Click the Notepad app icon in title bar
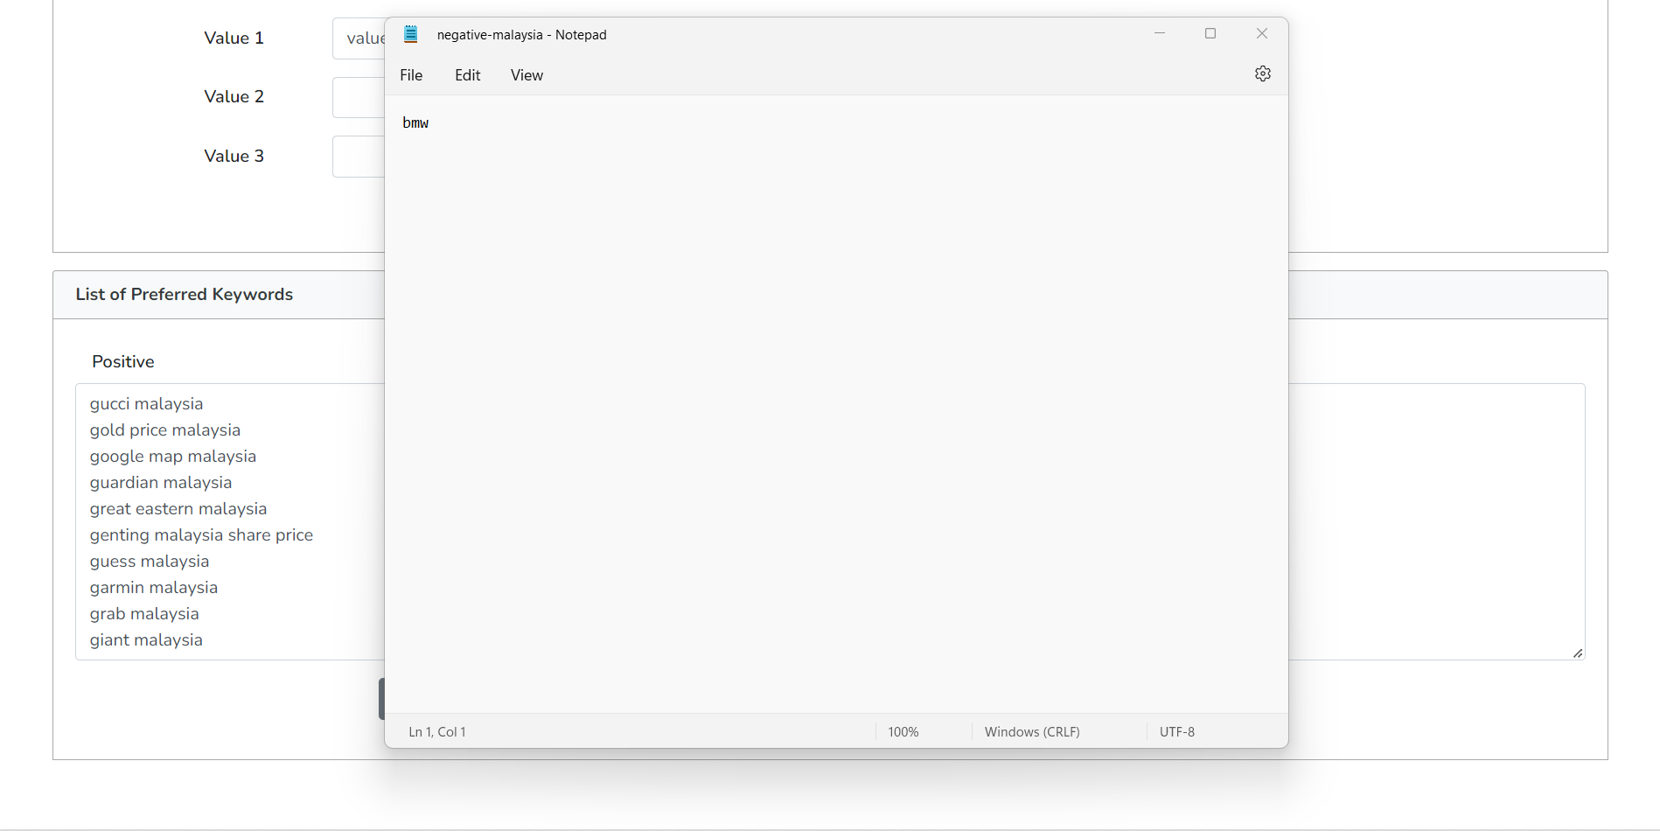The image size is (1660, 831). coord(411,34)
